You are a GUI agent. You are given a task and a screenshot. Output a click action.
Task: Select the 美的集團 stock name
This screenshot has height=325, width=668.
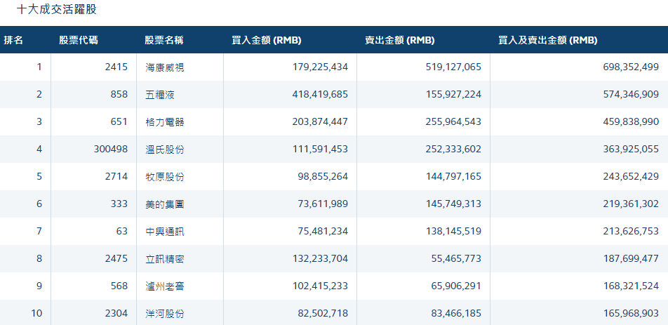coord(164,204)
